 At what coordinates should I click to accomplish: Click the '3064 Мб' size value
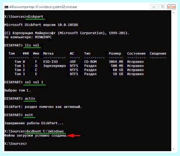(116, 61)
